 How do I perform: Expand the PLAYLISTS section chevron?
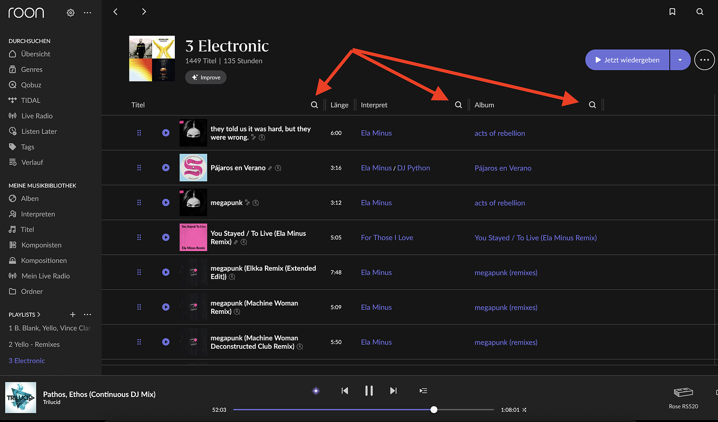pyautogui.click(x=39, y=314)
